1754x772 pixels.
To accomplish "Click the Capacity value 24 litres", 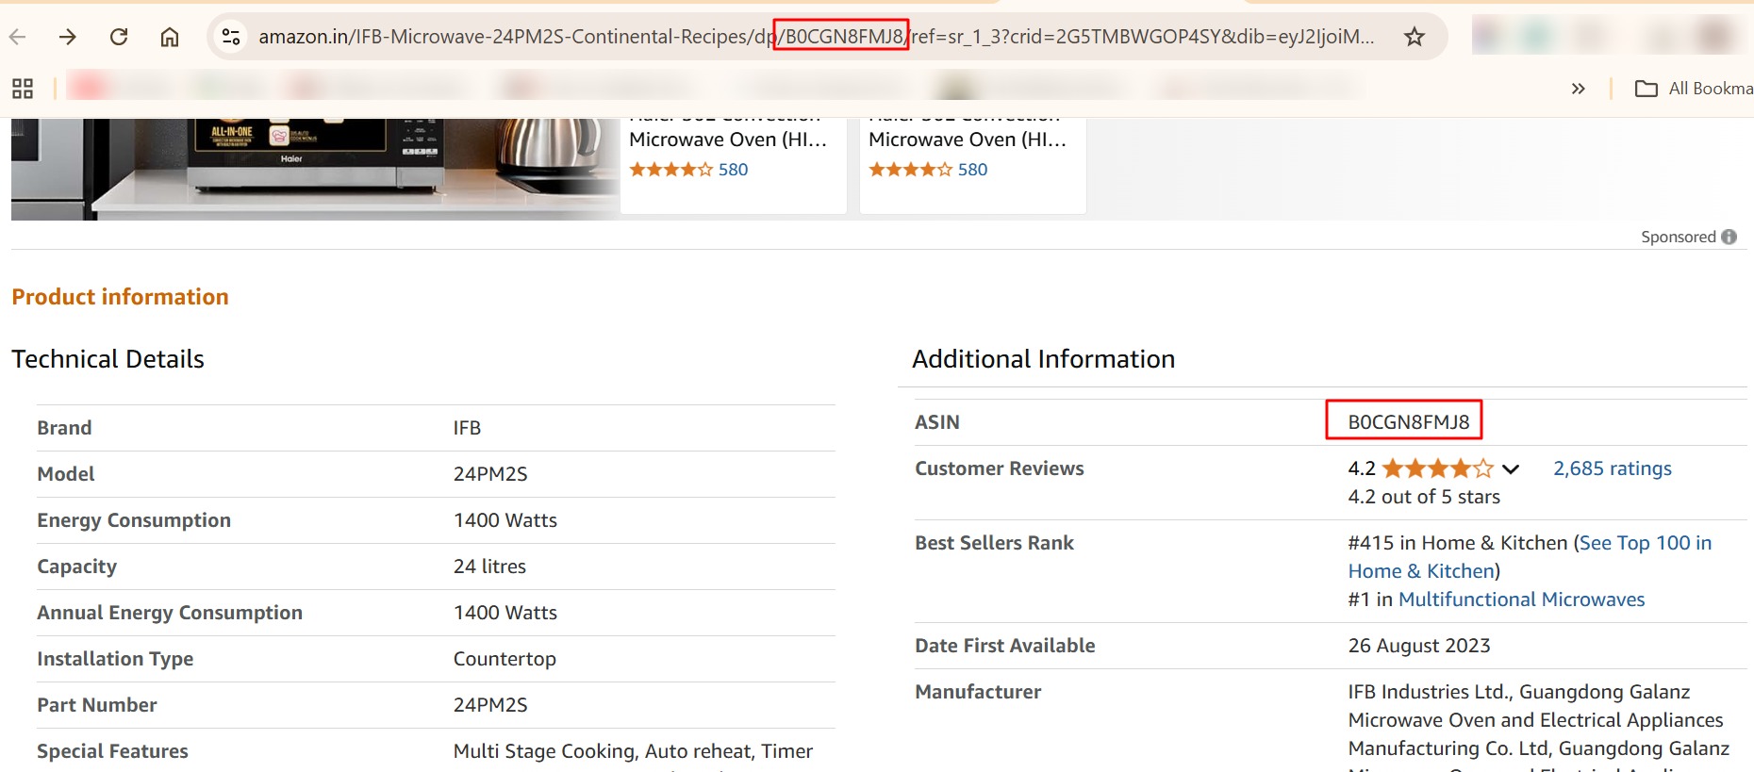I will 489,567.
